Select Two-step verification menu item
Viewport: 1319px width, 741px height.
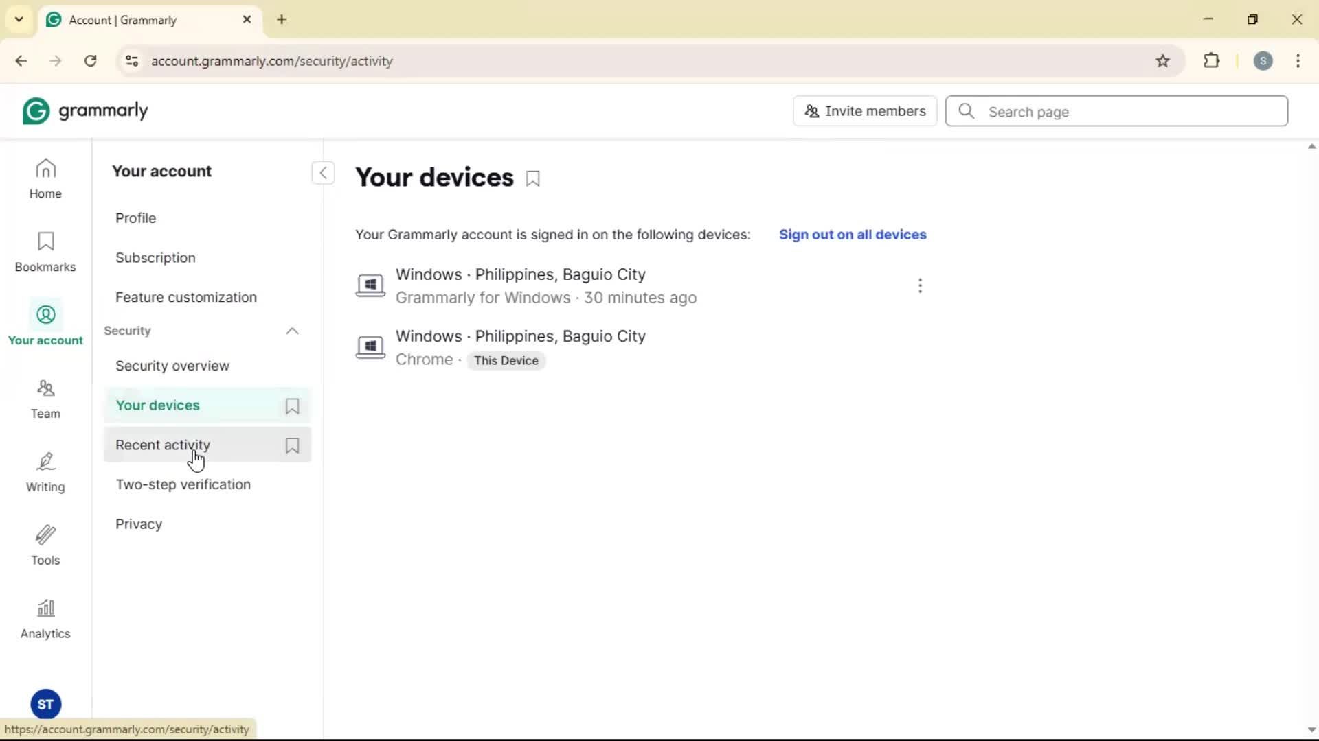tap(183, 484)
